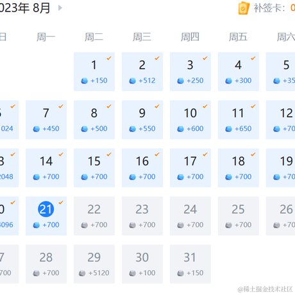Viewport: 295px width, 295px height.
Task: Go to next month using the arrow
Action: point(60,8)
